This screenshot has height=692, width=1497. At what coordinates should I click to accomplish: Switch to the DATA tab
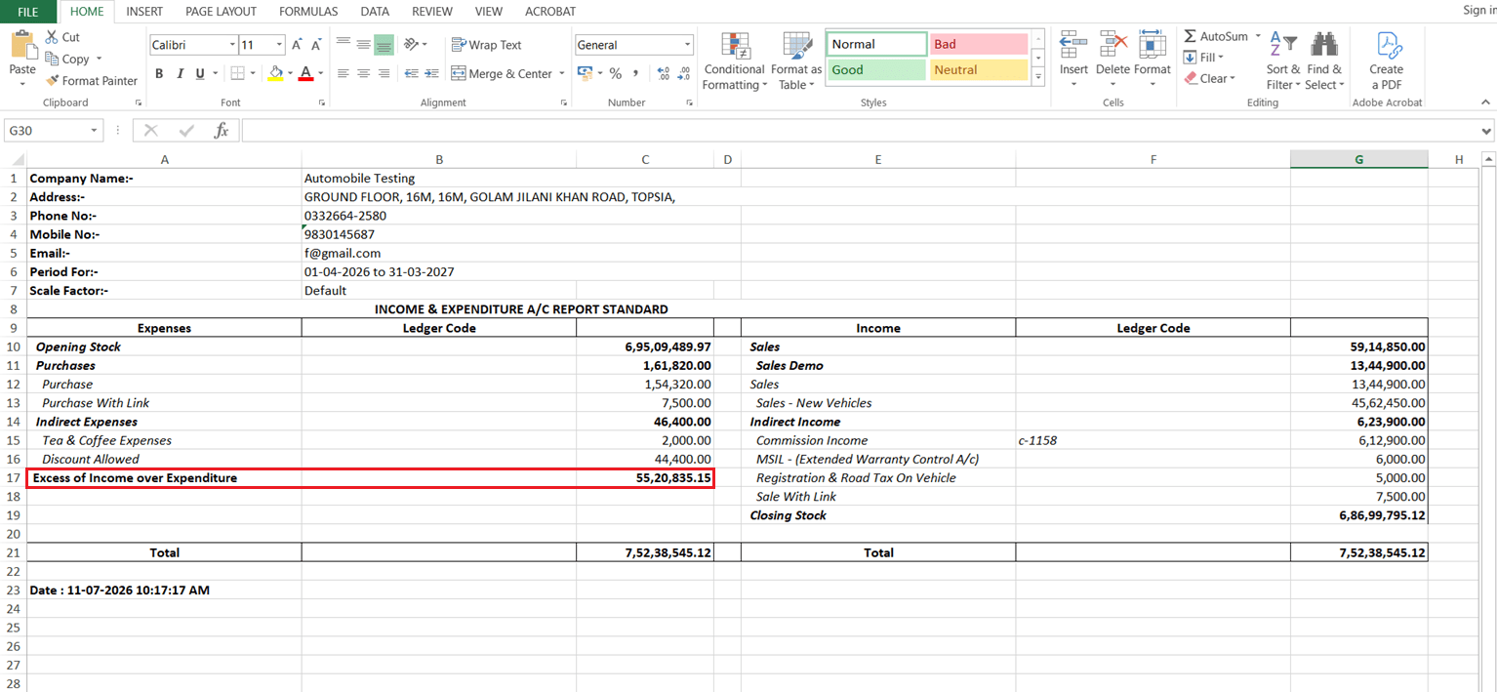coord(375,12)
